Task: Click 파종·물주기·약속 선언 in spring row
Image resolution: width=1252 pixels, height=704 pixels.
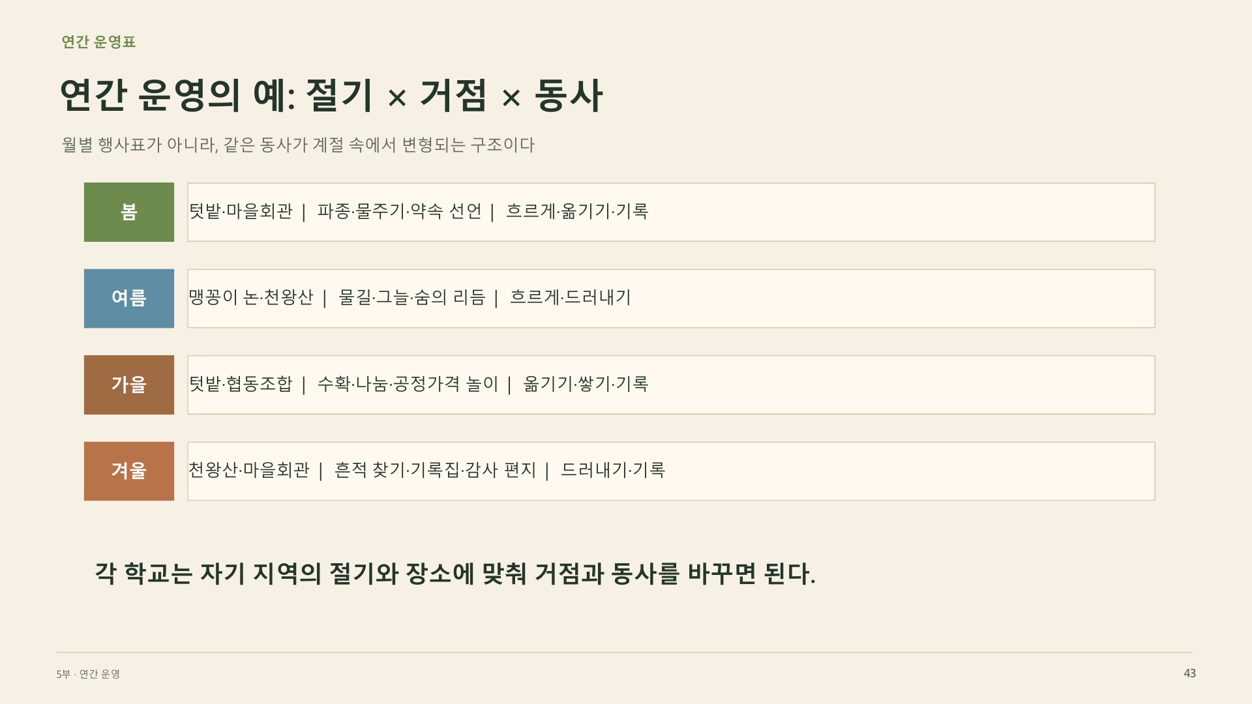Action: [399, 211]
